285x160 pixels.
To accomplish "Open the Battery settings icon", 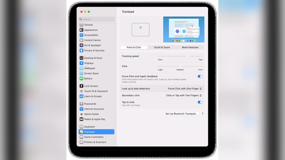I will (82, 78).
